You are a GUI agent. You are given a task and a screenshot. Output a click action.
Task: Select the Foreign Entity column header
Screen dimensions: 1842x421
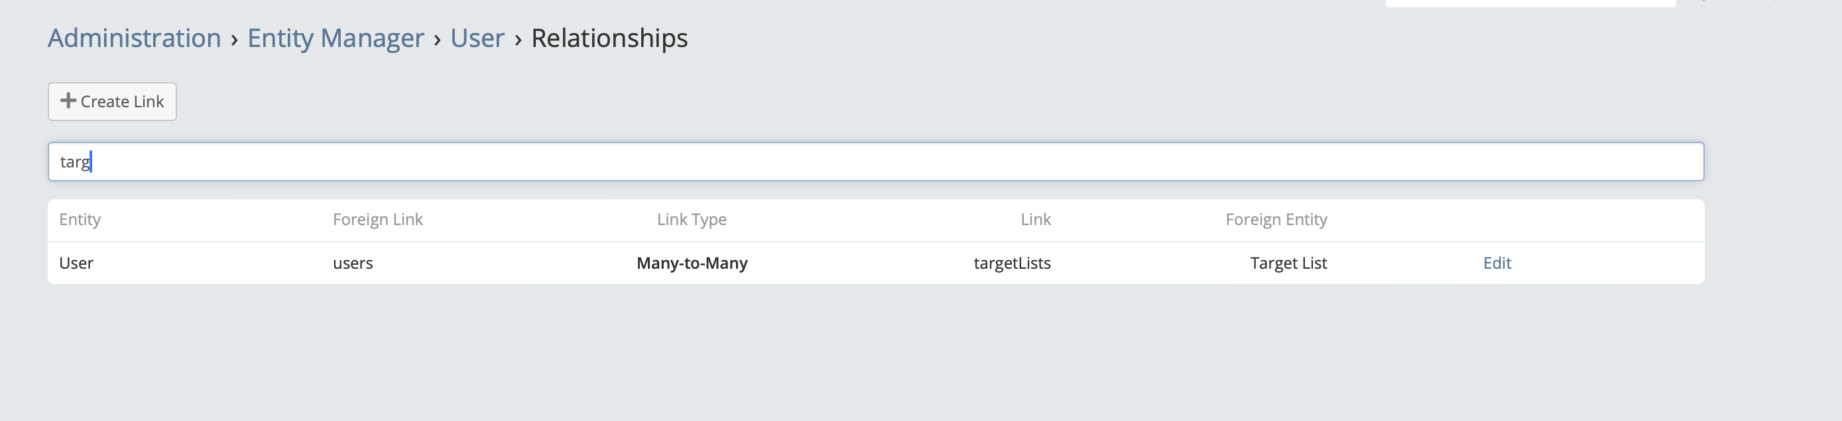(x=1276, y=219)
